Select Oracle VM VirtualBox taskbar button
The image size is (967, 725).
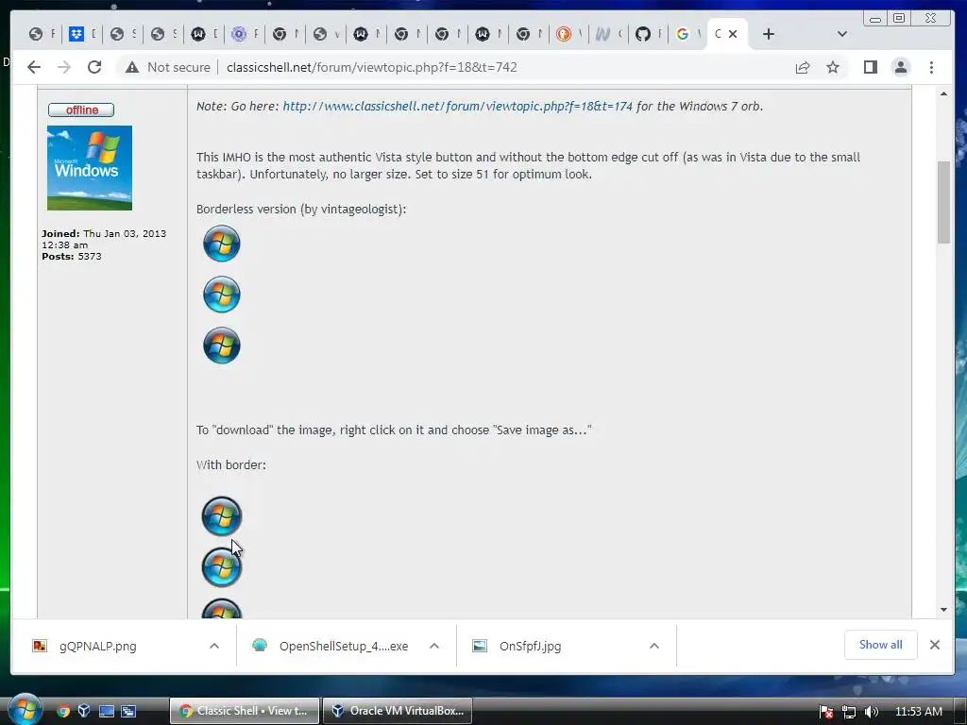coord(398,711)
